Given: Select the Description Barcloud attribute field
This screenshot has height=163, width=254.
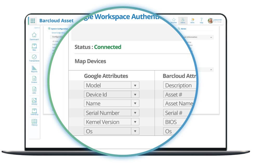Looking at the screenshot, I should [180, 85].
